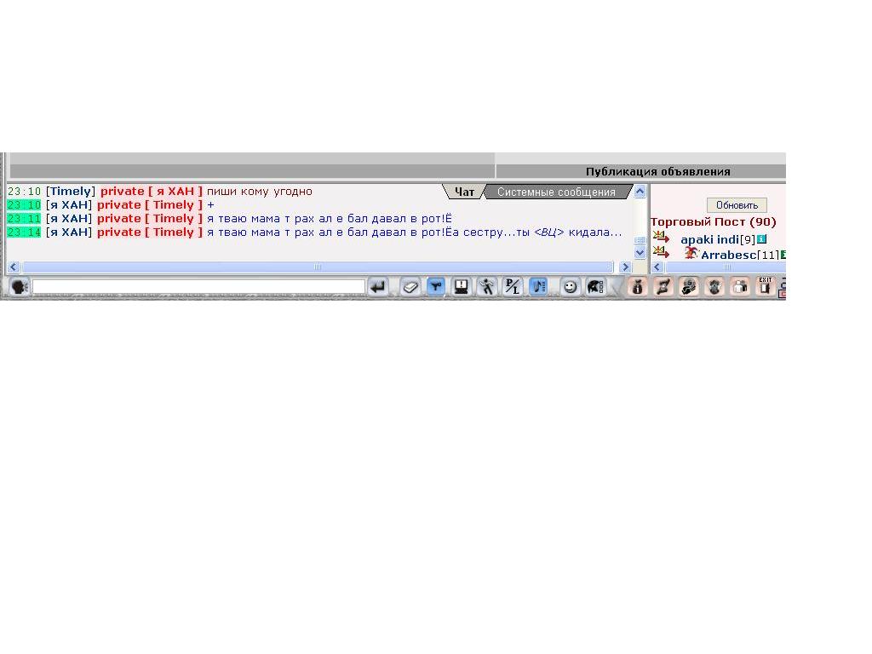Click private-message arrow icon beside Arrabesc
The width and height of the screenshot is (872, 654).
(661, 252)
